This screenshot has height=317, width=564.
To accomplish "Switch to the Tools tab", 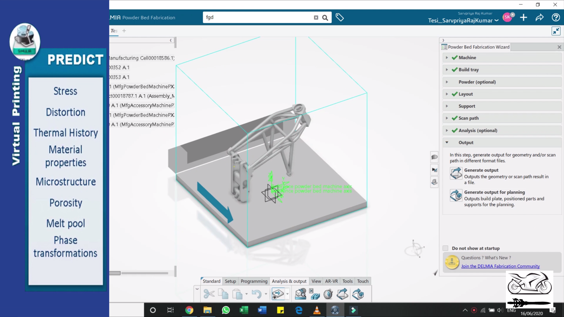I will click(348, 281).
